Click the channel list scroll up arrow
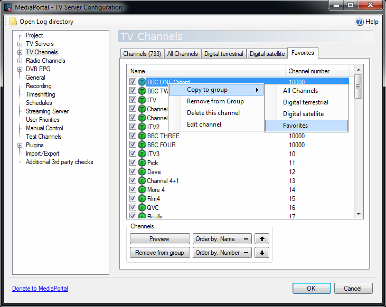The image size is (386, 307). [359, 70]
